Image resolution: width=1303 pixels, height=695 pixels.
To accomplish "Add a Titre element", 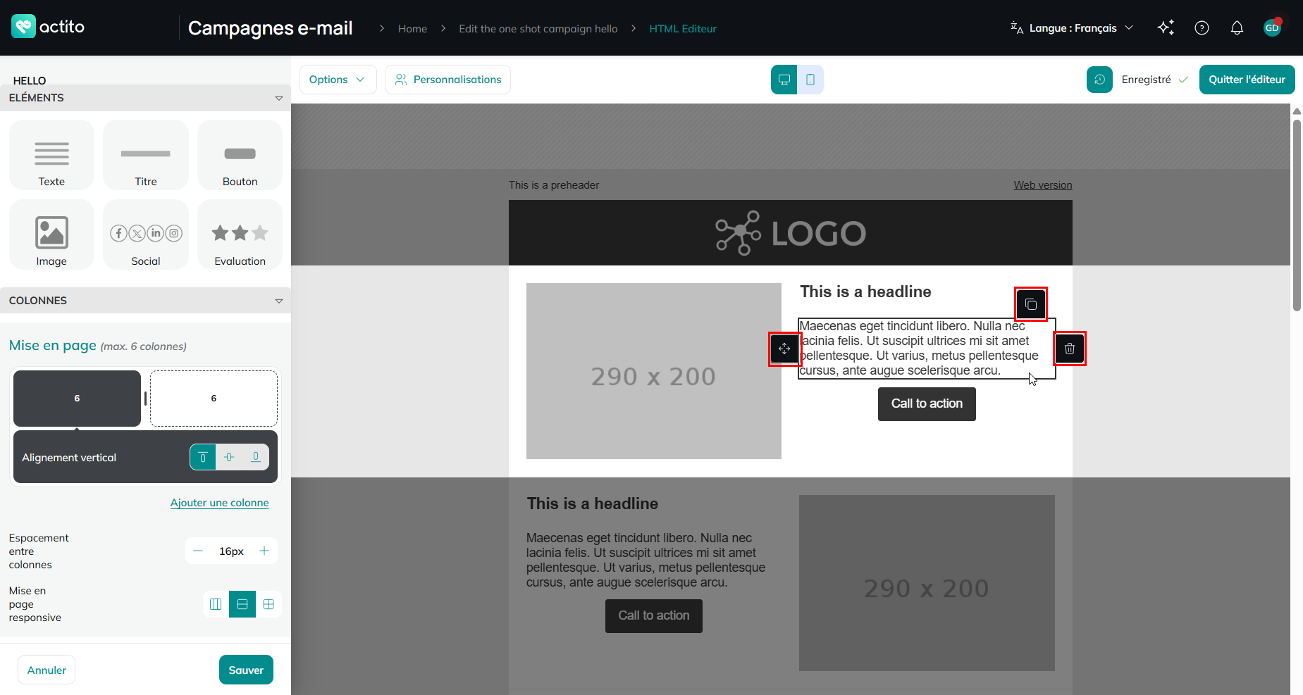I will [146, 155].
